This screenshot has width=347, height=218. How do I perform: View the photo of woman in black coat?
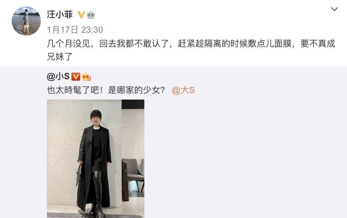[95, 159]
